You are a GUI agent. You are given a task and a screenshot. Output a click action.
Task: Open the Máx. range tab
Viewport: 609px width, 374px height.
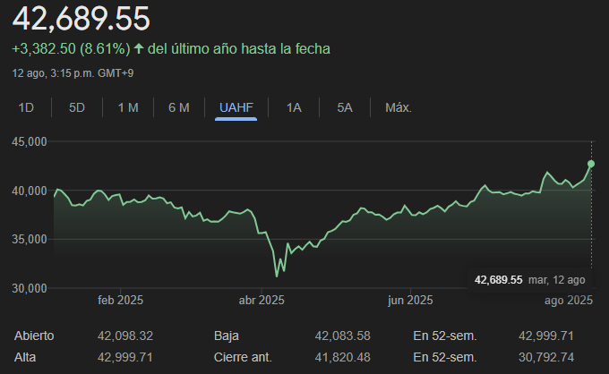pyautogui.click(x=399, y=107)
